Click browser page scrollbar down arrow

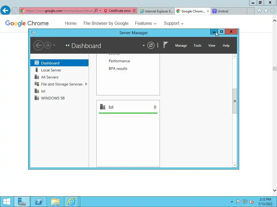click(x=275, y=190)
